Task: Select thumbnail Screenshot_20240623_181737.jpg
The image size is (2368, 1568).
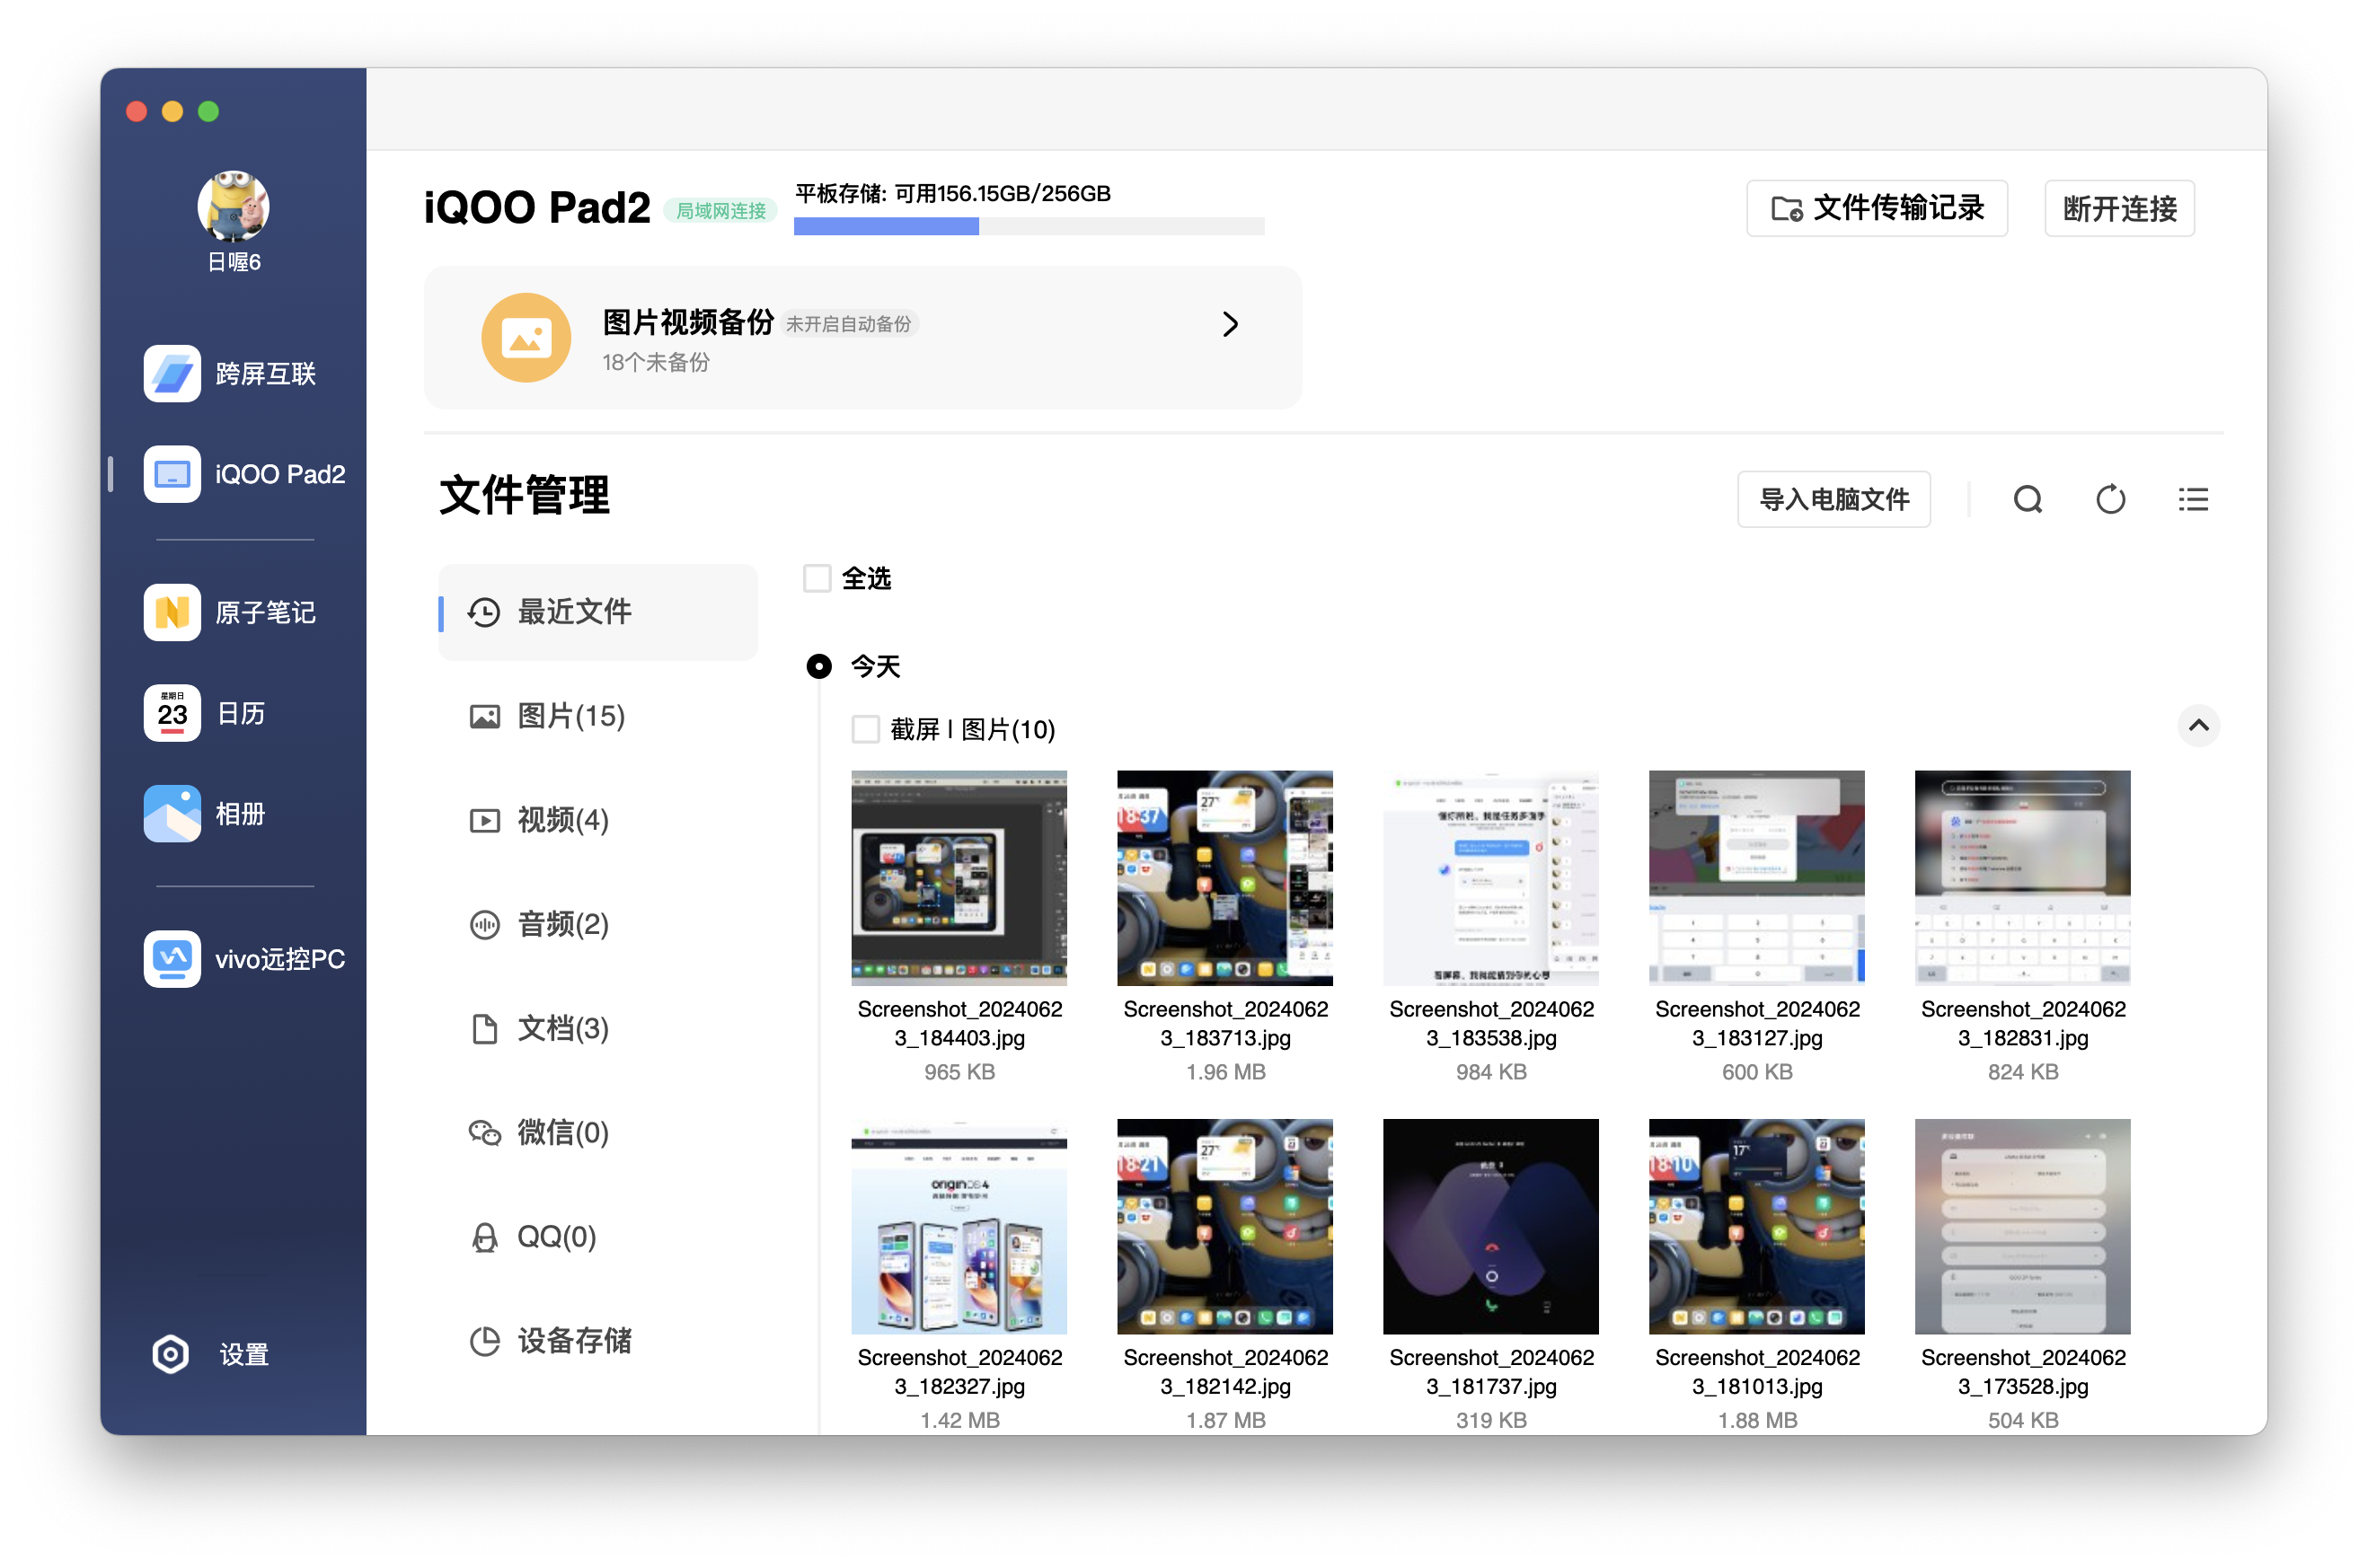Action: click(1491, 1226)
